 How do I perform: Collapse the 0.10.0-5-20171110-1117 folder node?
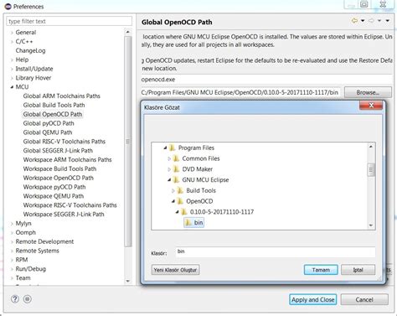tap(177, 212)
